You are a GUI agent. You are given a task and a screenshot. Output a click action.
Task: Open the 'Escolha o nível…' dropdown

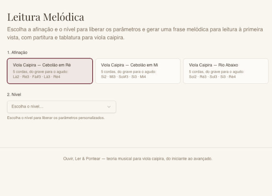tap(61, 107)
